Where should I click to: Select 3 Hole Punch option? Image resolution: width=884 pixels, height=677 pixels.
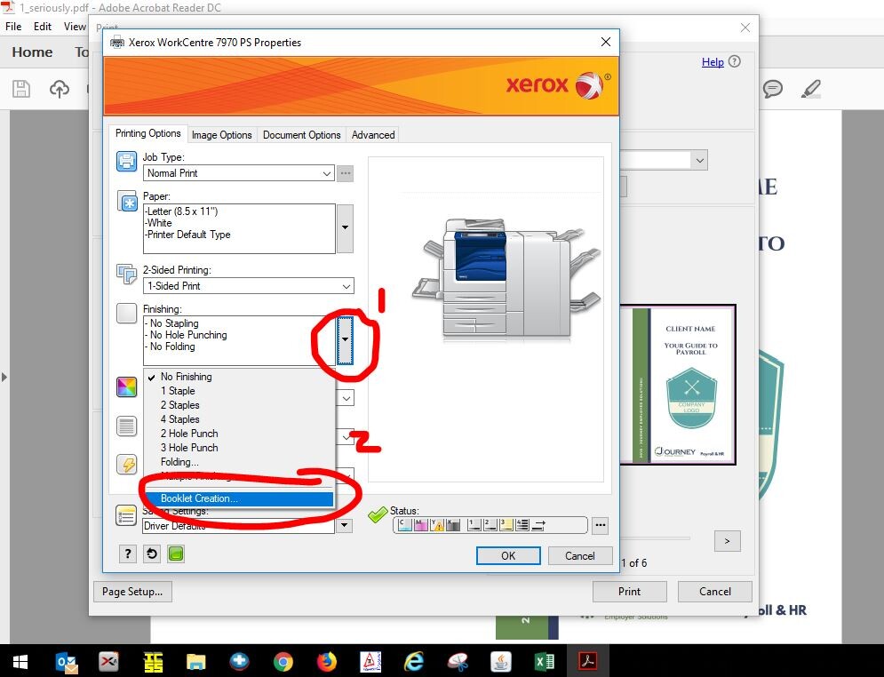[239, 447]
